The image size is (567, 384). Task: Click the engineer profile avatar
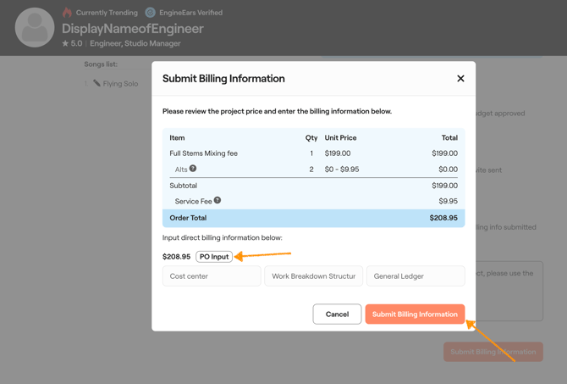pyautogui.click(x=35, y=27)
